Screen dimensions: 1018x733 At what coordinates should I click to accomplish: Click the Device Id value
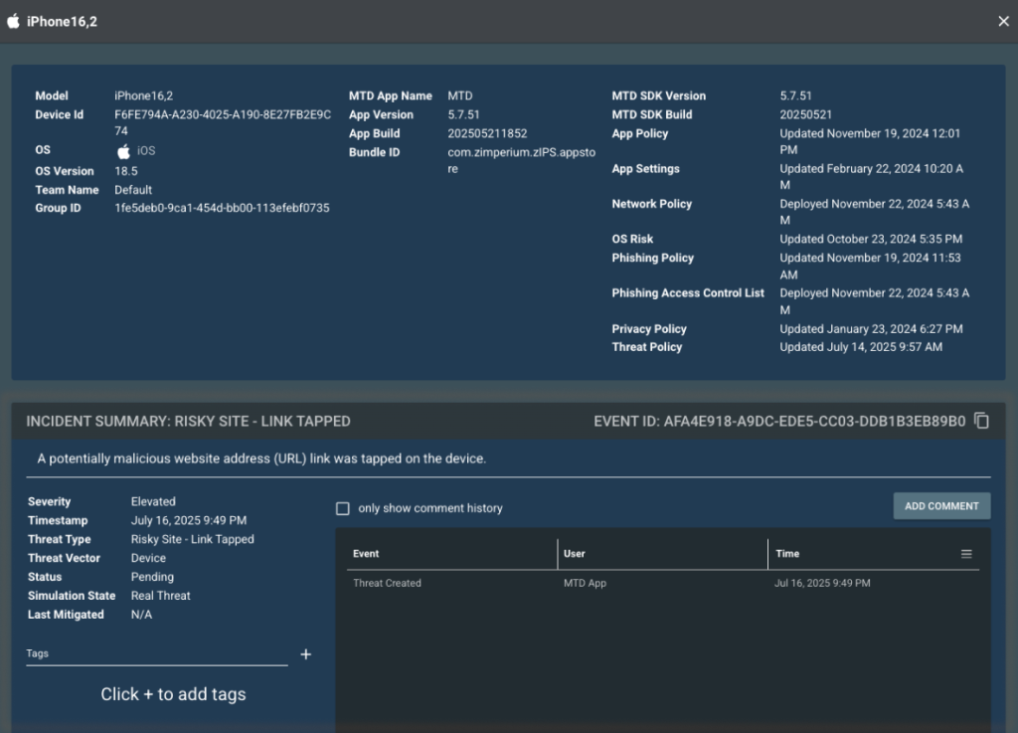(222, 122)
